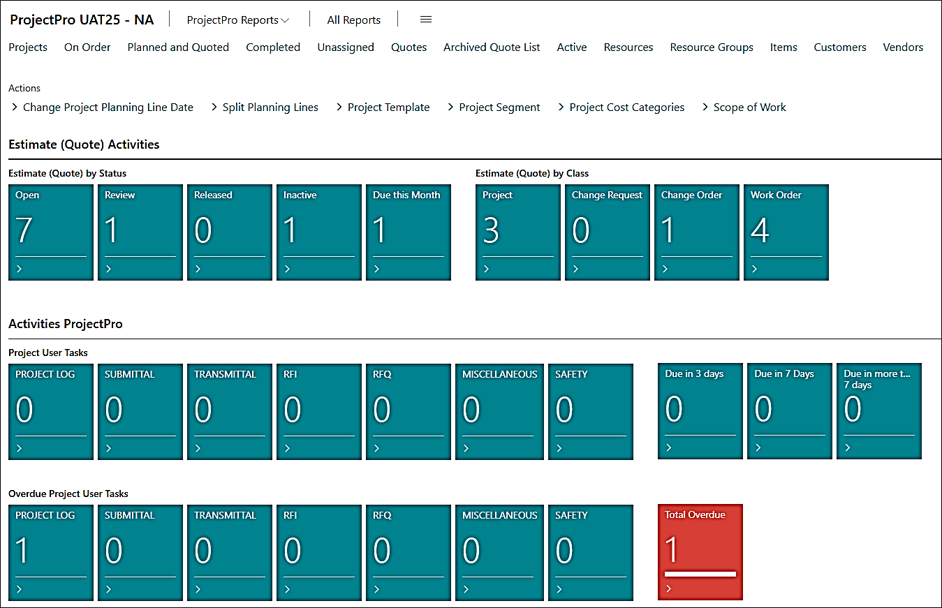This screenshot has height=608, width=942.
Task: Expand the ProjectPro Reports dropdown
Action: [x=238, y=20]
